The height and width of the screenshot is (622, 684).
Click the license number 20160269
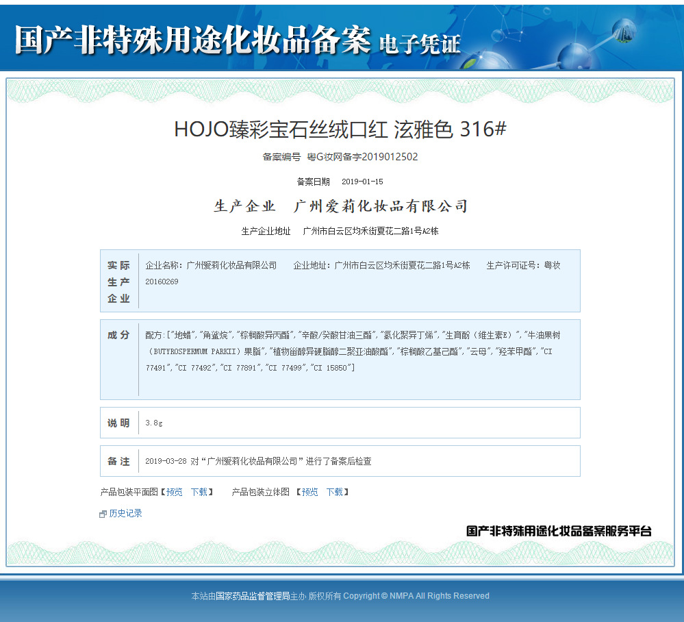tap(162, 282)
